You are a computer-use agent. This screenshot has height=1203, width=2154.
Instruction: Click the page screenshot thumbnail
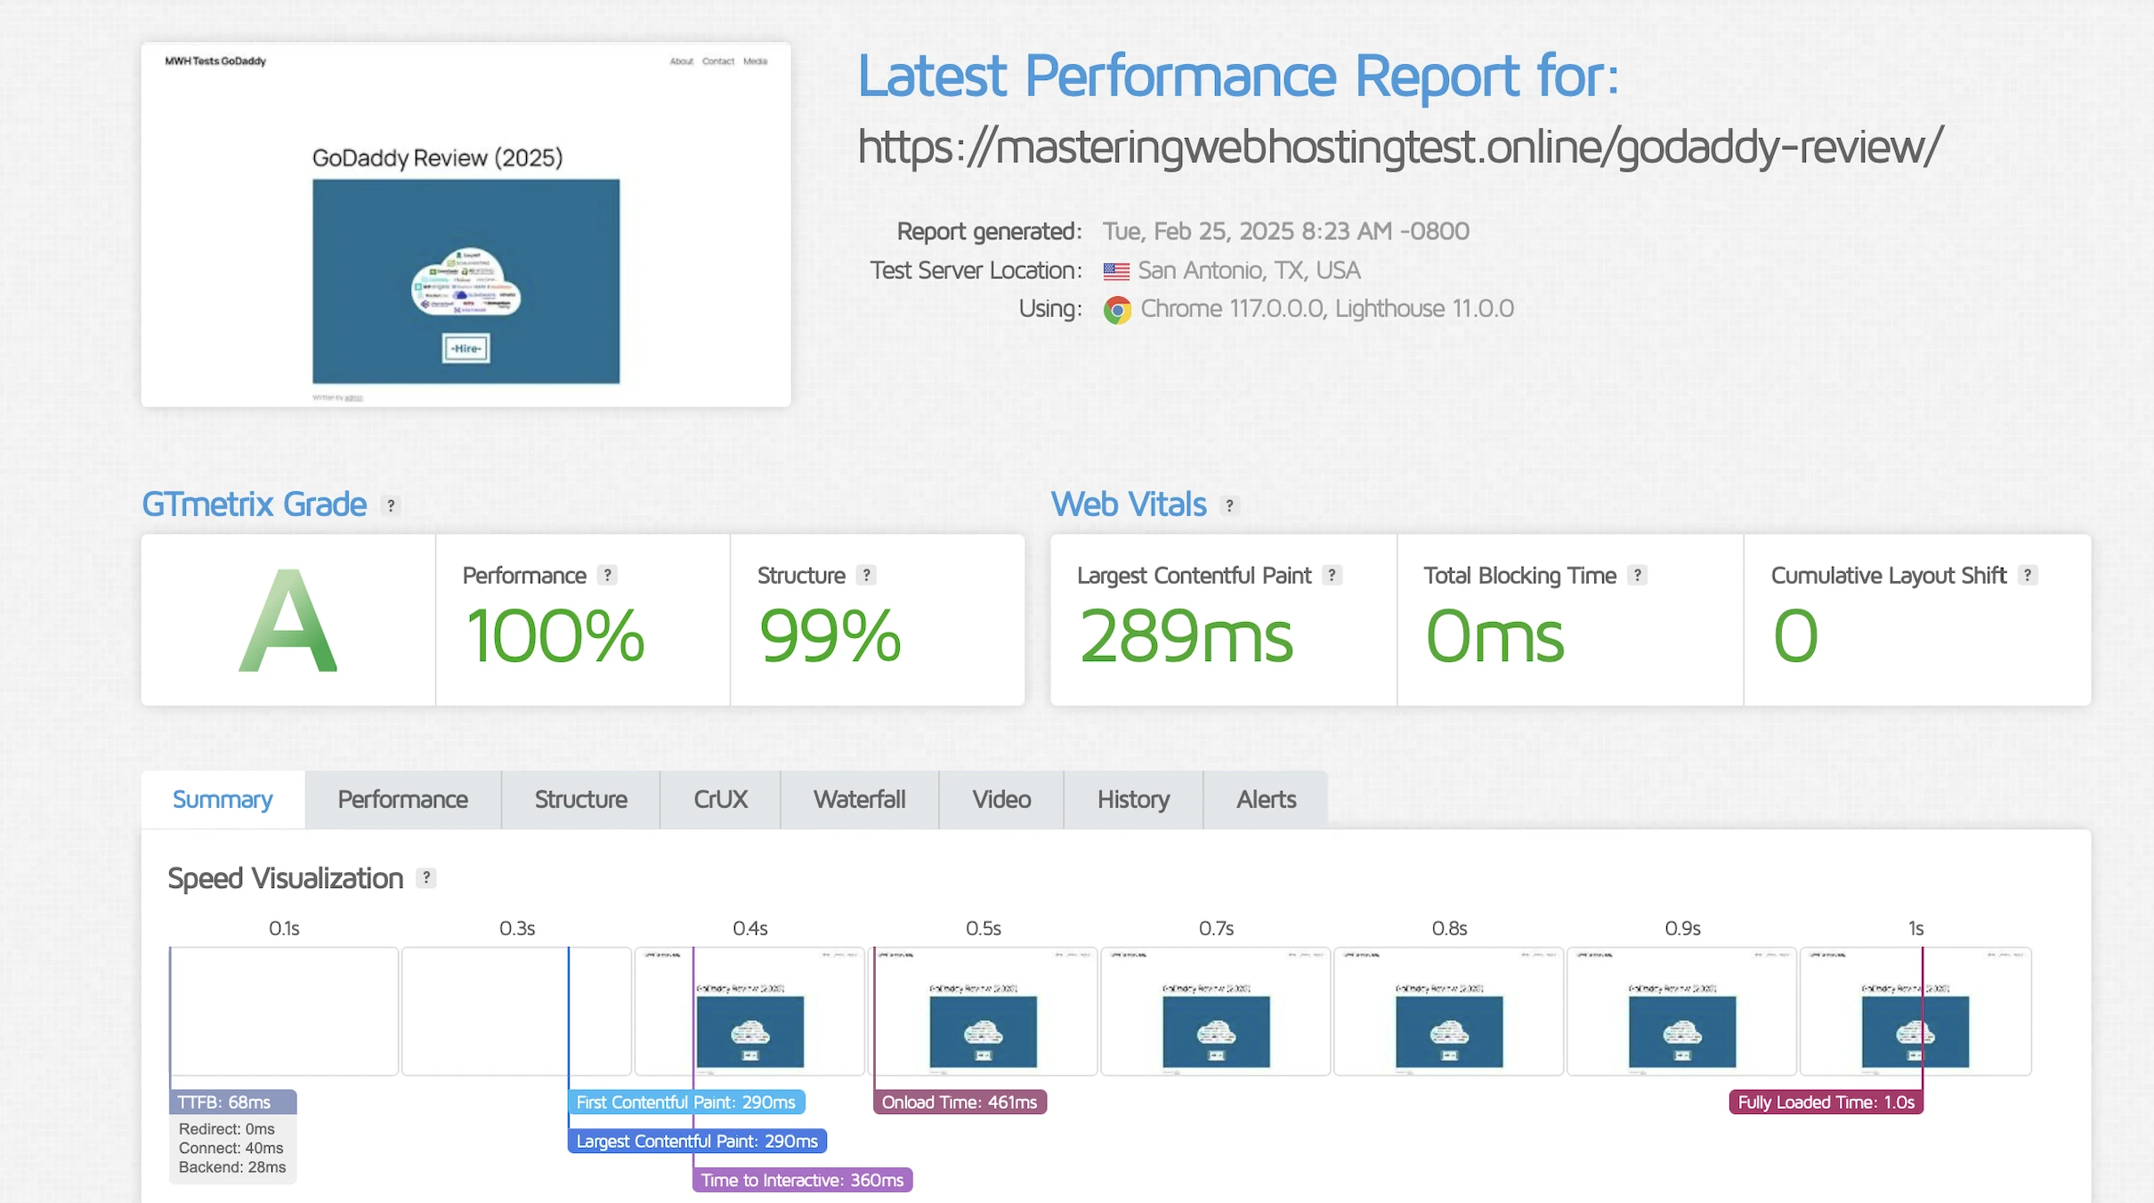tap(466, 224)
